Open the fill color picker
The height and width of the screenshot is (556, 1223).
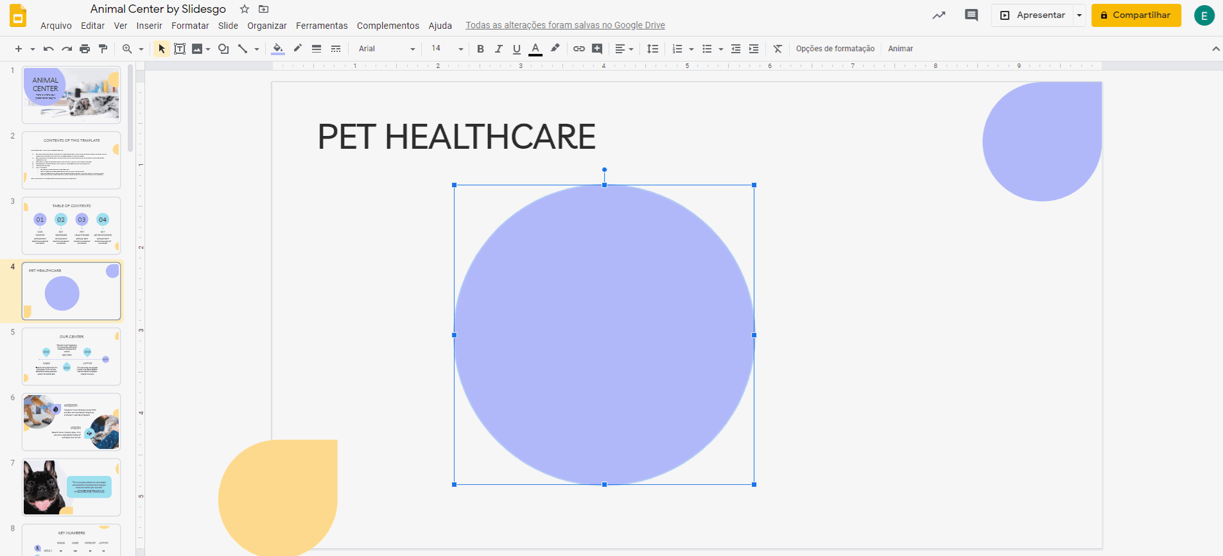[278, 49]
